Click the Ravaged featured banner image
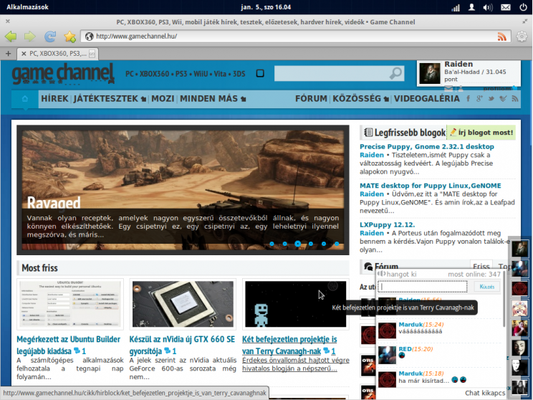This screenshot has width=533, height=400. point(183,190)
